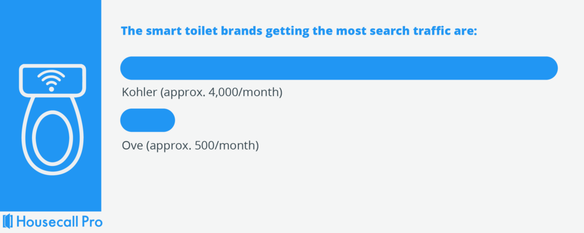Click the headline about smart toilet brands
This screenshot has height=233, width=584.
tap(298, 30)
